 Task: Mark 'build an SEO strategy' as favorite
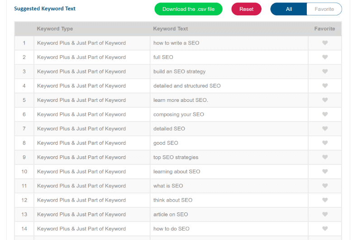pos(325,72)
